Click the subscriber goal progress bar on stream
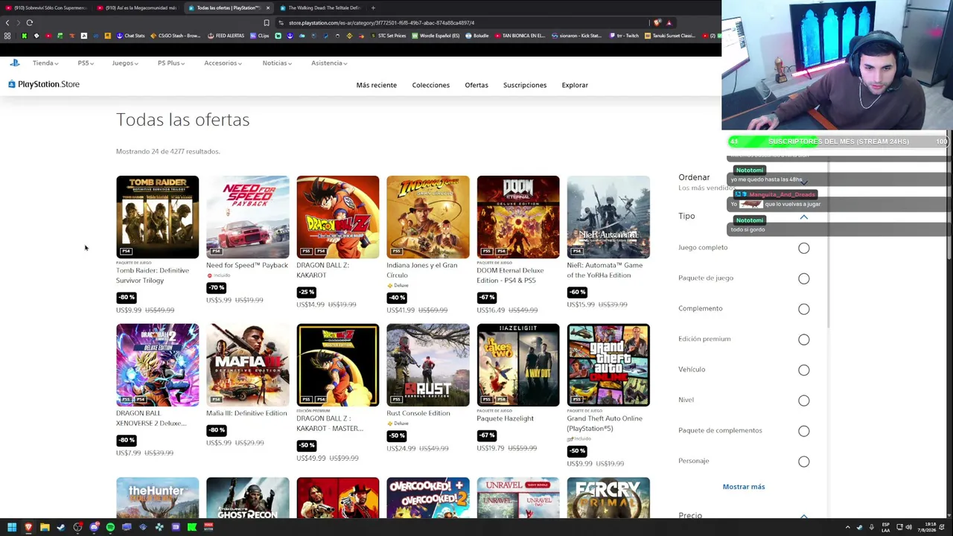Viewport: 953px width, 536px height. pos(838,141)
